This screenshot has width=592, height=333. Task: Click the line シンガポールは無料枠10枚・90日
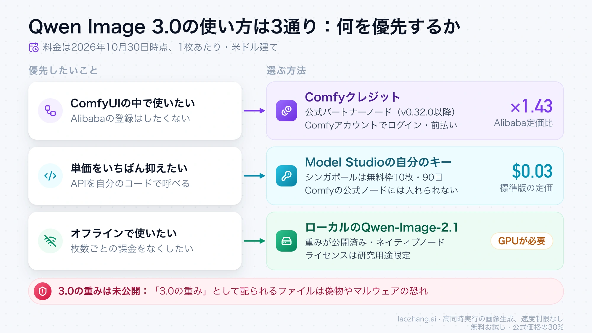pos(374,177)
